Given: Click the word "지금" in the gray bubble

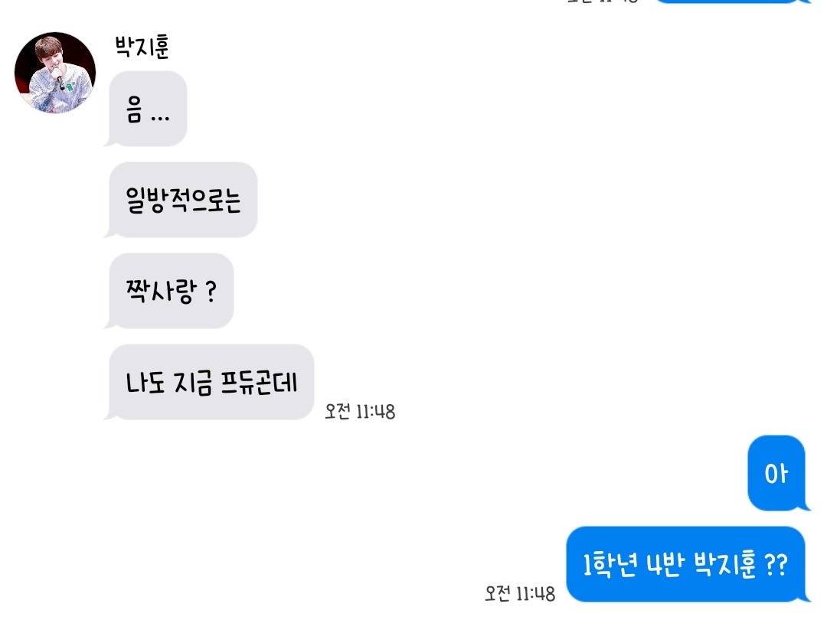Looking at the screenshot, I should click(x=193, y=382).
